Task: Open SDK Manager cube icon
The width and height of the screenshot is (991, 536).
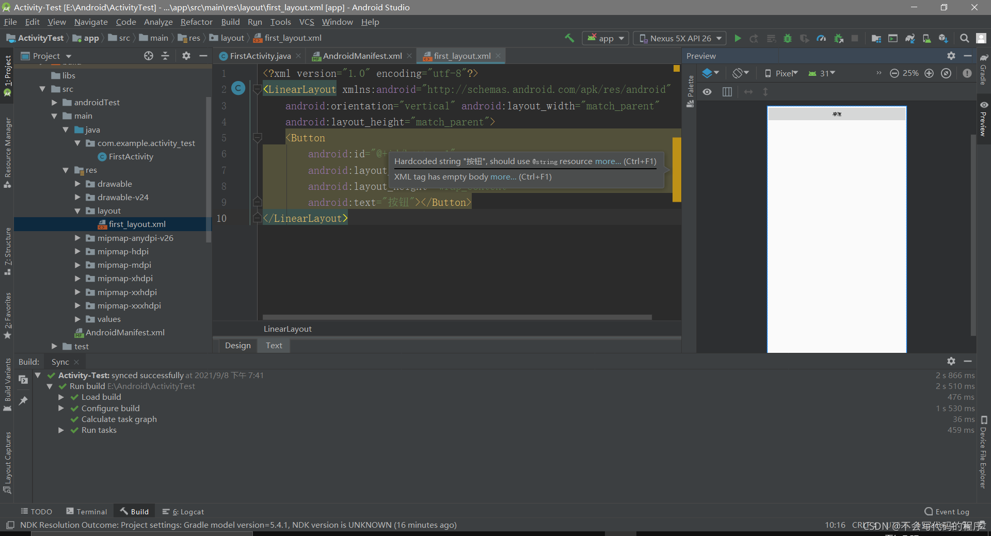Action: pyautogui.click(x=944, y=38)
